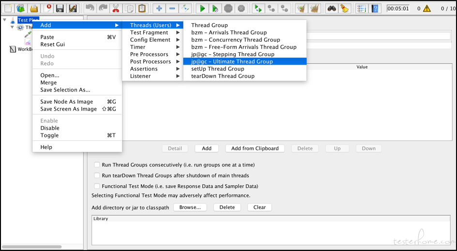
Task: Toggle the Functional Test Mode checkbox
Action: (x=97, y=186)
